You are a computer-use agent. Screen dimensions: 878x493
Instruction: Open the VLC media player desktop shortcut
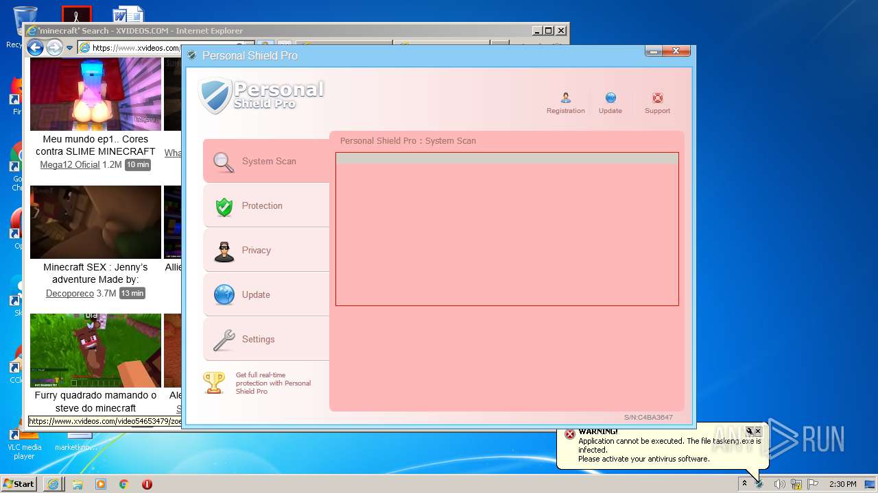pyautogui.click(x=24, y=444)
